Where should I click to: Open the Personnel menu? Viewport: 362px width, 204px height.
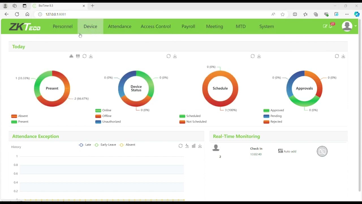click(63, 26)
